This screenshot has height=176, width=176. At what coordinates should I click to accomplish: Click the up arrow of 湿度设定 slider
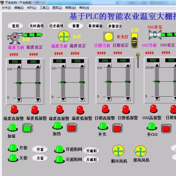coord(38,67)
